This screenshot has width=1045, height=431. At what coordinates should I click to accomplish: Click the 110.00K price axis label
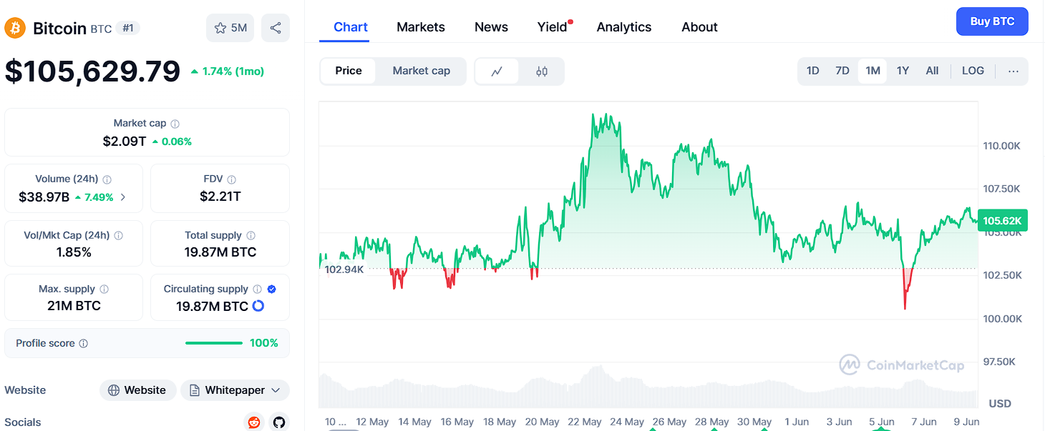pyautogui.click(x=1002, y=146)
